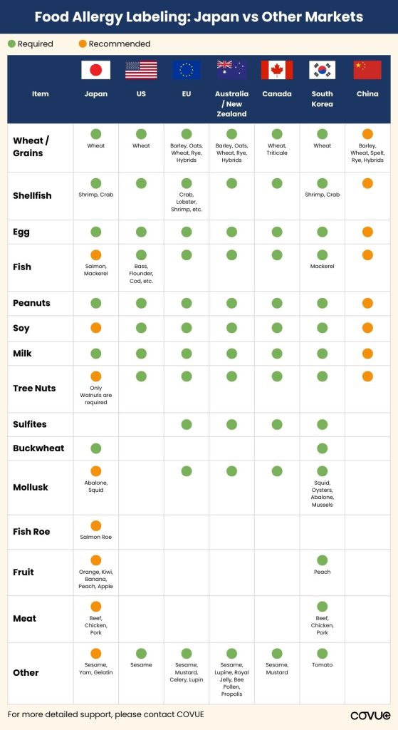This screenshot has width=398, height=730.
Task: Click the Item column header
Action: pos(40,94)
